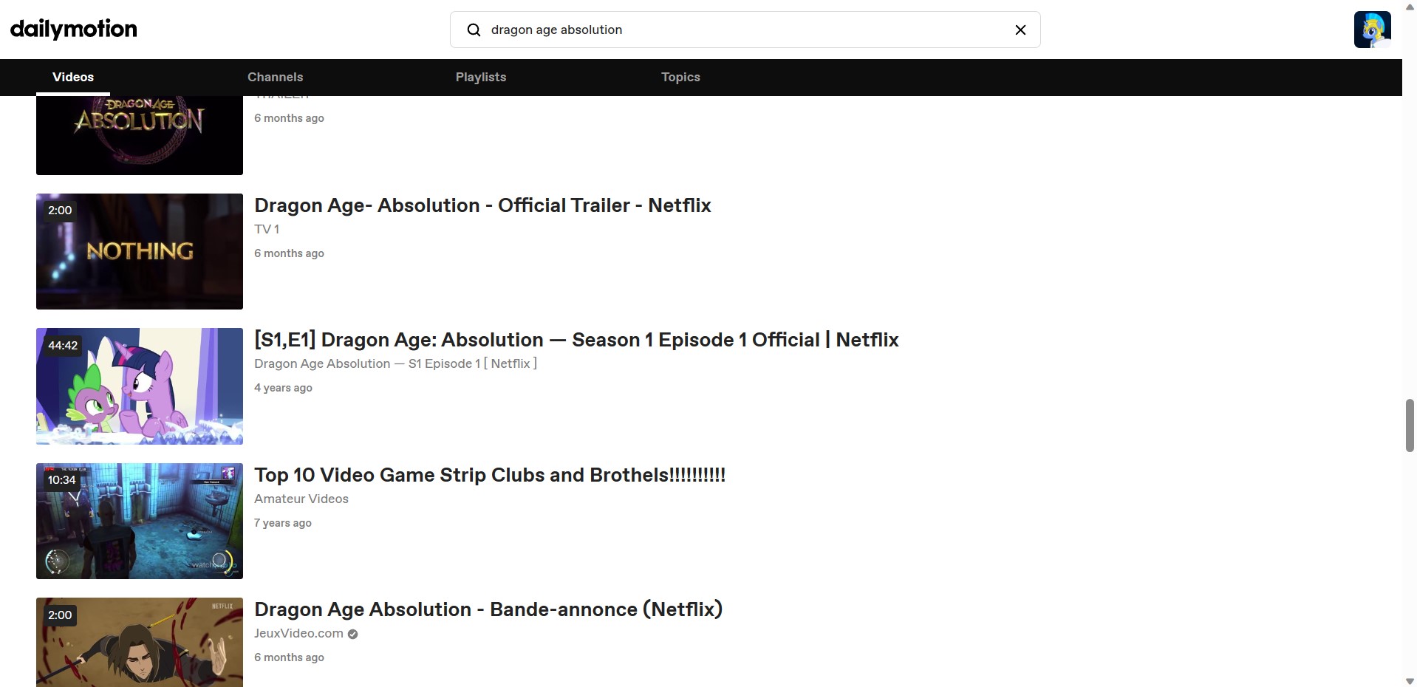Click the '44:42' duration badge
This screenshot has height=687, width=1417.
[63, 345]
